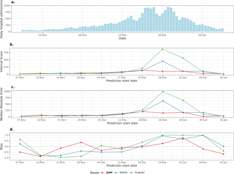Click the panel label 'd.'

(12, 129)
